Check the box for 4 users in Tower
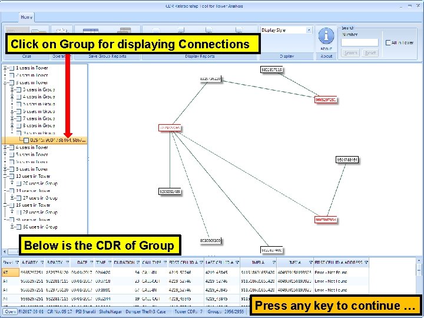 click(x=12, y=148)
